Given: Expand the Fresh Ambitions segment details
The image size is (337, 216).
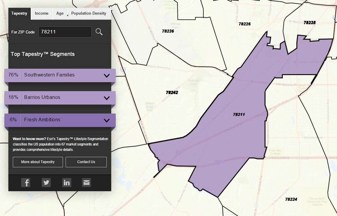Looking at the screenshot, I should tap(106, 120).
